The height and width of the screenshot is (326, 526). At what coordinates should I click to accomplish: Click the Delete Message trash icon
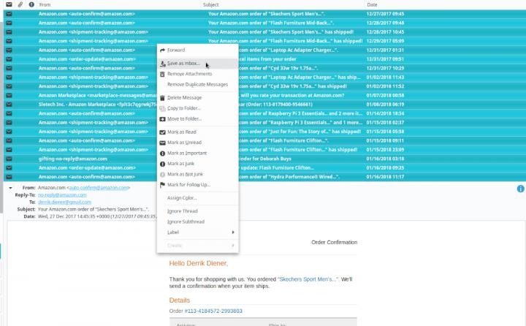click(x=162, y=97)
